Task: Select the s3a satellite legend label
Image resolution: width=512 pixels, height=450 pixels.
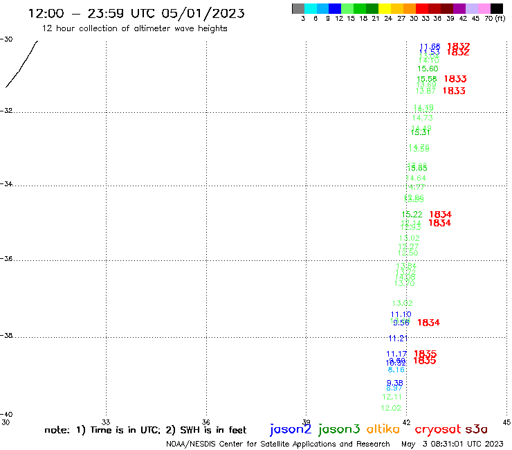Action: 477,429
